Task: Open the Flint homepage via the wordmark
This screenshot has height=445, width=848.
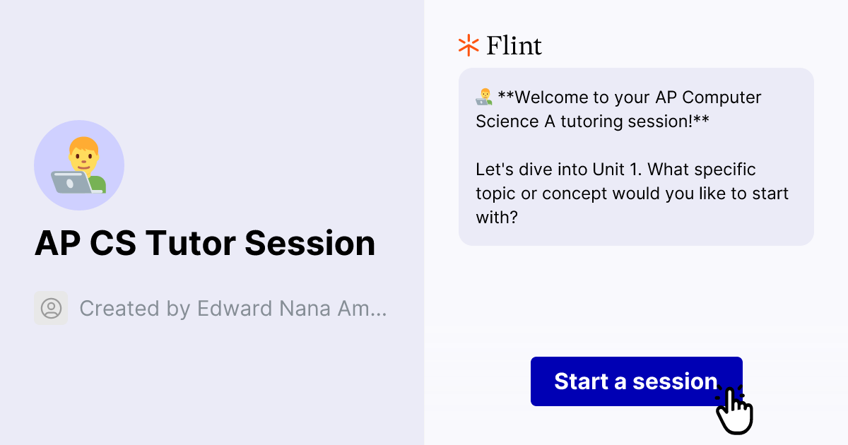Action: [x=512, y=45]
